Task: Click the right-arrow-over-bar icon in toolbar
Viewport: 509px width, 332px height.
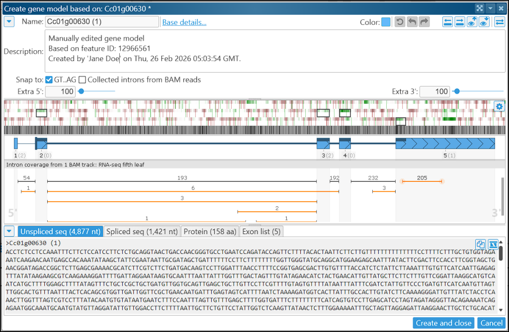Action: (x=460, y=22)
